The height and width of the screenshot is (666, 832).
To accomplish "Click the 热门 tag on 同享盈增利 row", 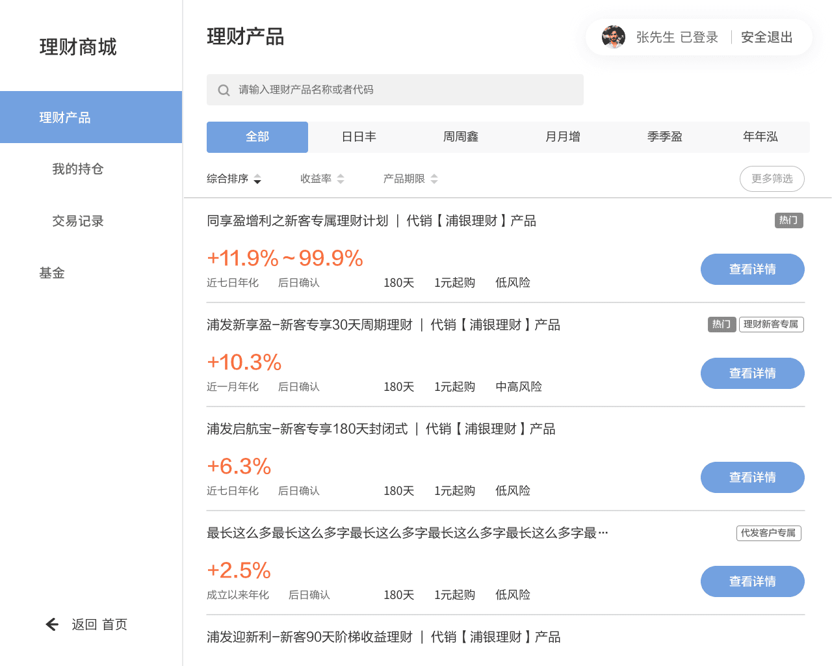I will click(789, 220).
